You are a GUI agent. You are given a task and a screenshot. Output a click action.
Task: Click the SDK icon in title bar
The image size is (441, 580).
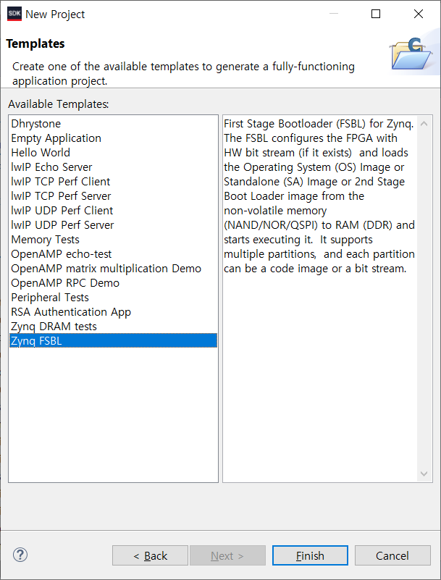pos(14,14)
